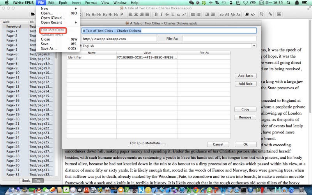This screenshot has height=195, width=312.
Task: Click the File-As input field
Action: pyautogui.click(x=219, y=39)
